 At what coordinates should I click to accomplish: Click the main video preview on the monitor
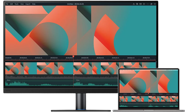click(81, 30)
